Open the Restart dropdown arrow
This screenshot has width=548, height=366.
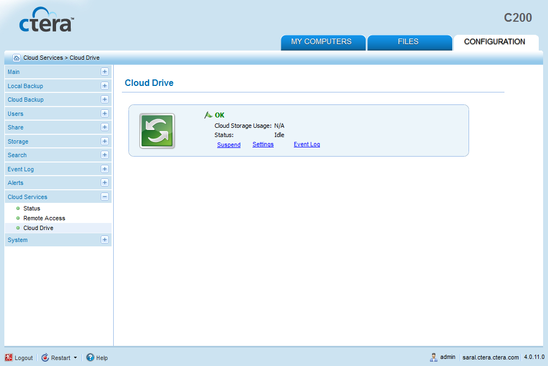click(x=75, y=358)
